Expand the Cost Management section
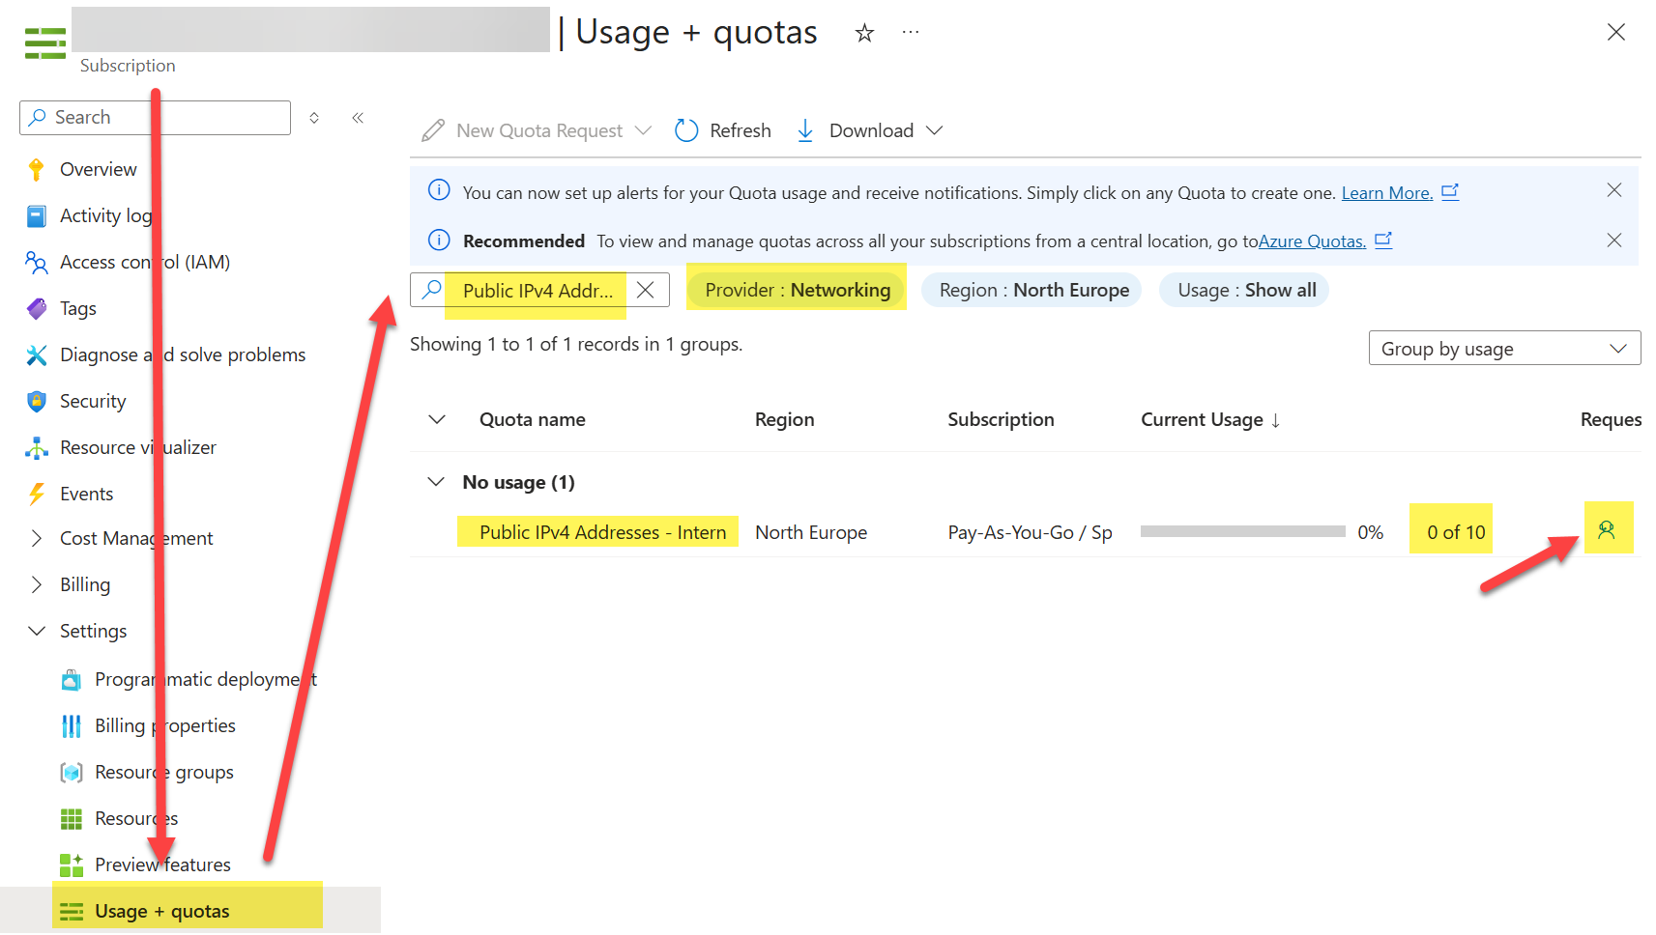1656x935 pixels. point(37,539)
